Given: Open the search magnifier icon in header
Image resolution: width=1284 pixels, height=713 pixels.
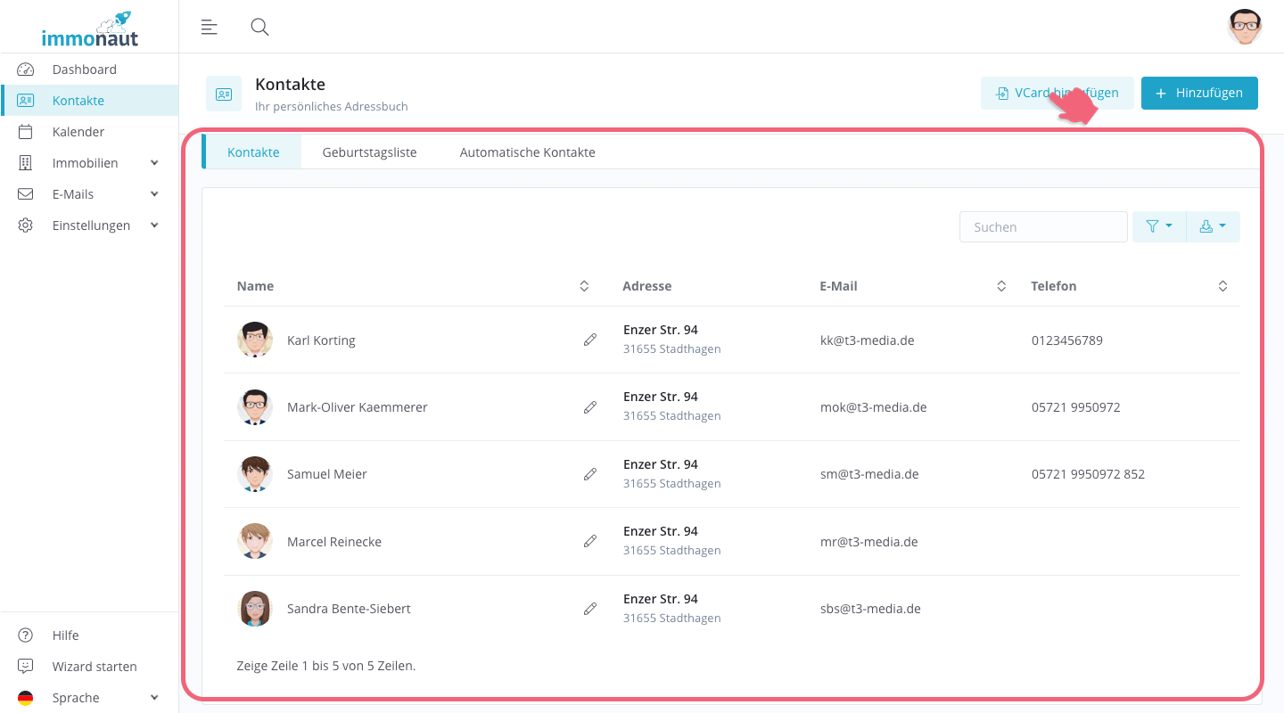Looking at the screenshot, I should 259,27.
